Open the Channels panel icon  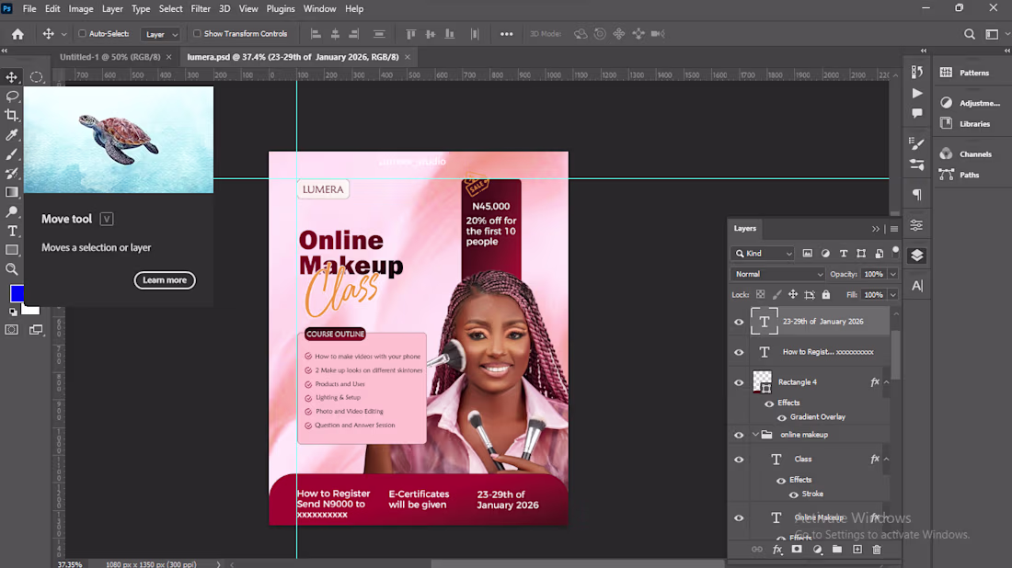(x=946, y=153)
